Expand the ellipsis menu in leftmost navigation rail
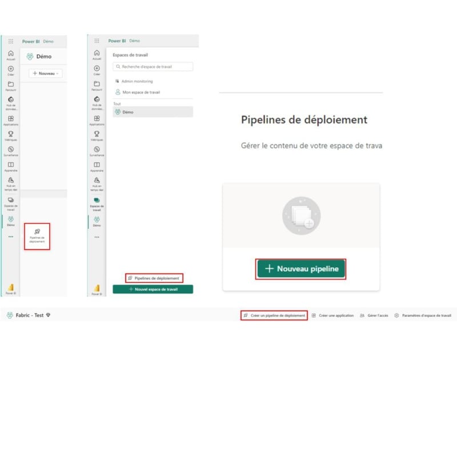This screenshot has width=457, height=457. (x=10, y=236)
